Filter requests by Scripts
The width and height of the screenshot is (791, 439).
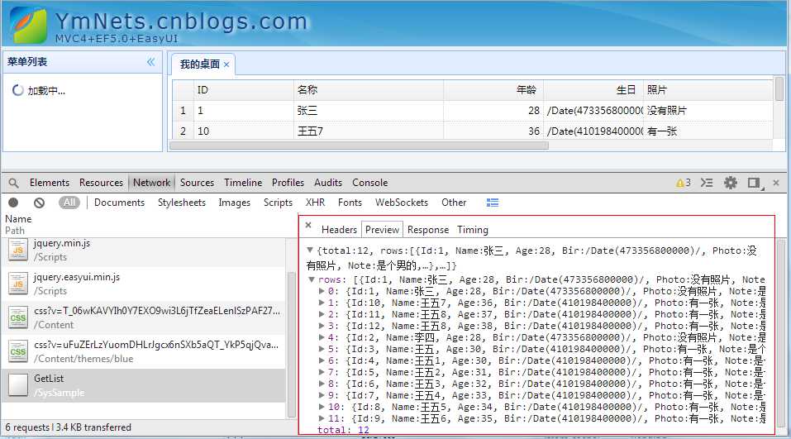point(278,203)
